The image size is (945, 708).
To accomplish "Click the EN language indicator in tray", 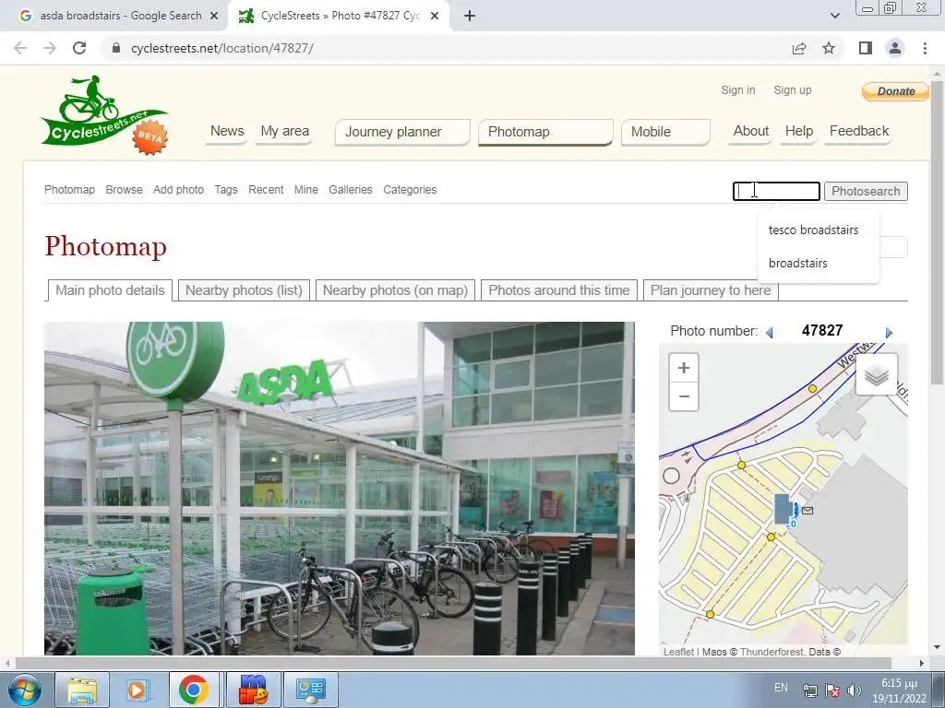I will click(x=781, y=688).
